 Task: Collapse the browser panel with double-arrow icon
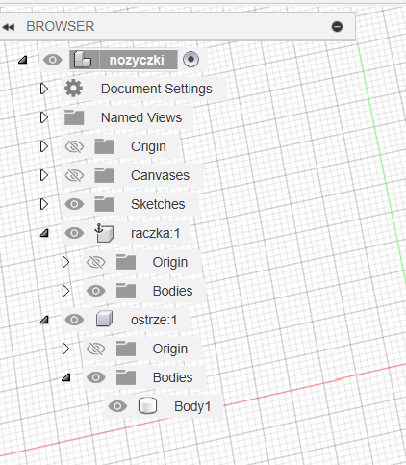point(9,27)
